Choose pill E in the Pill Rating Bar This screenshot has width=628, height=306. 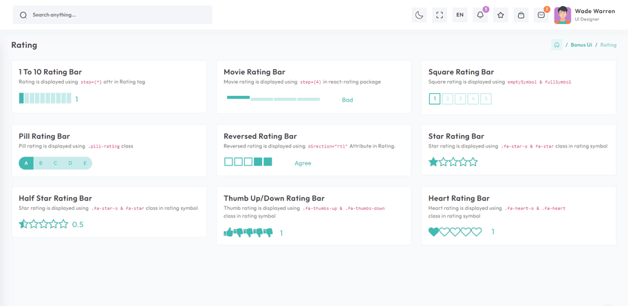click(x=85, y=163)
